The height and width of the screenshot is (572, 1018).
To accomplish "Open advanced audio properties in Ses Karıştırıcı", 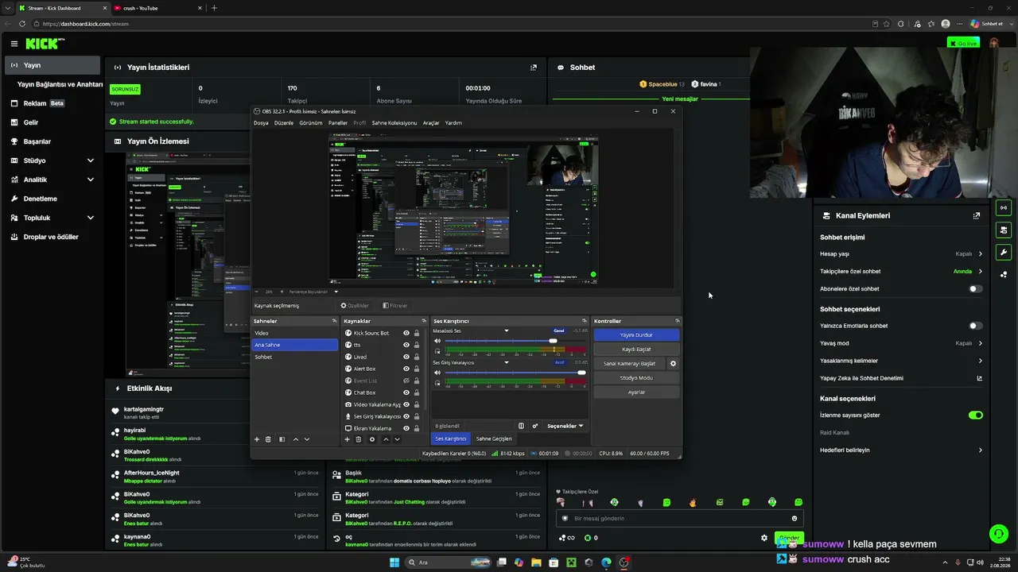I will click(x=535, y=426).
